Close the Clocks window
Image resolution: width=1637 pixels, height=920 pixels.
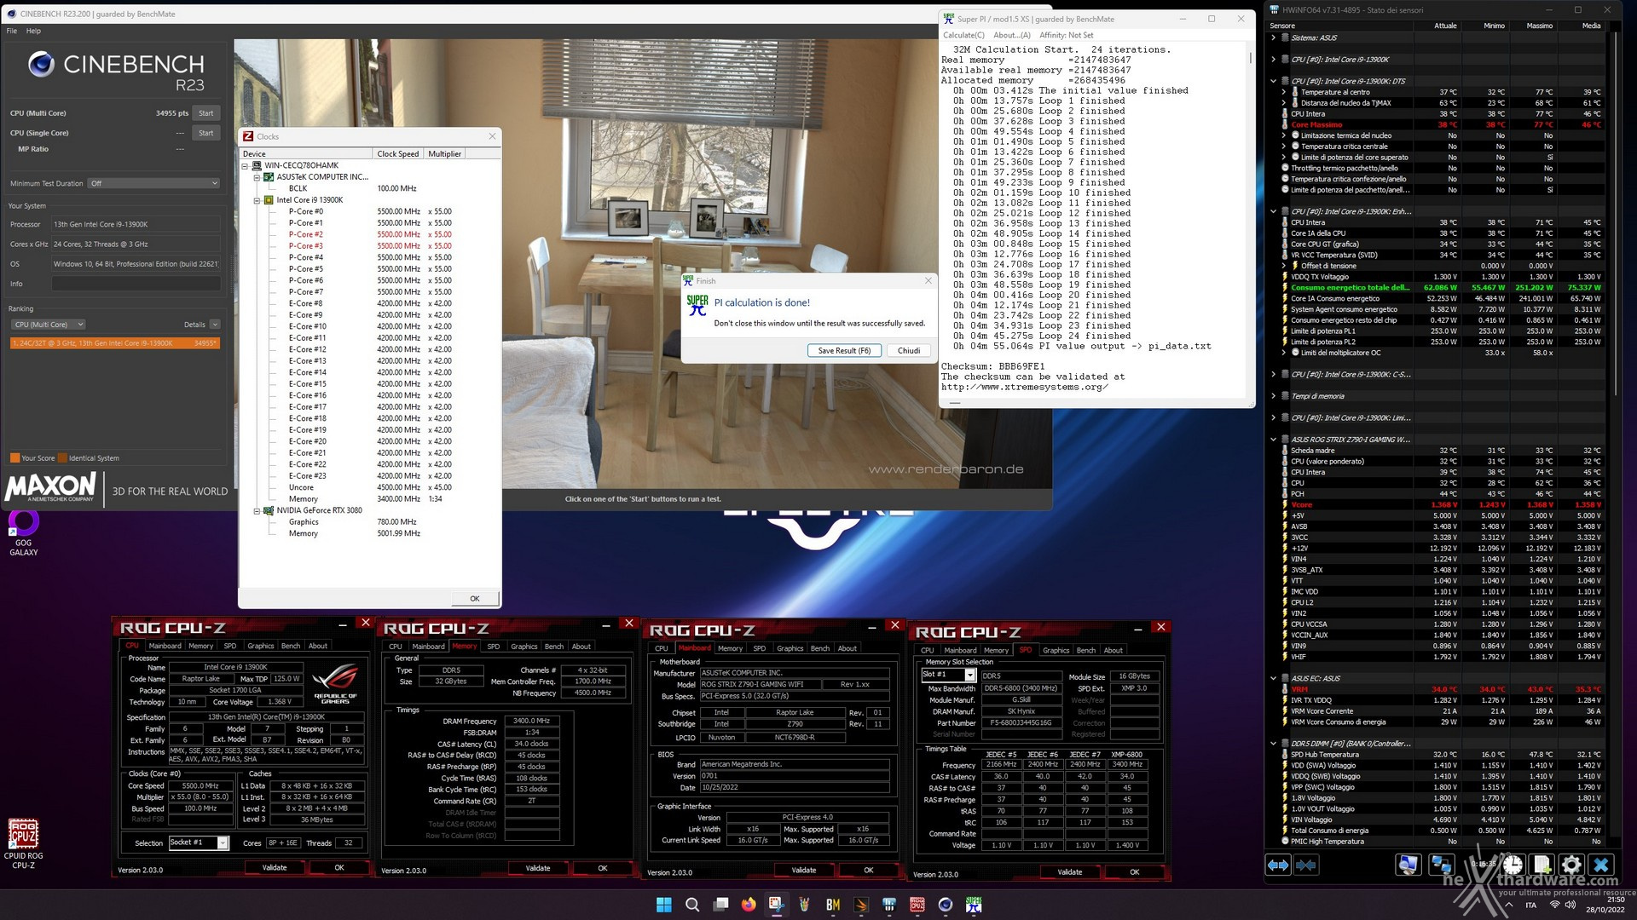[x=492, y=136]
